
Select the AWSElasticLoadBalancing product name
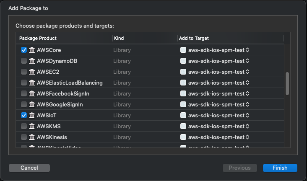pyautogui.click(x=70, y=83)
